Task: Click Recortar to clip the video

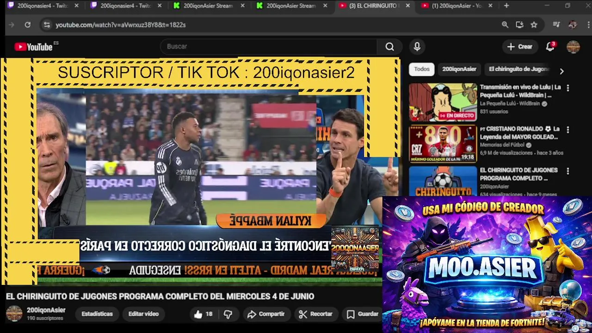Action: pos(316,314)
